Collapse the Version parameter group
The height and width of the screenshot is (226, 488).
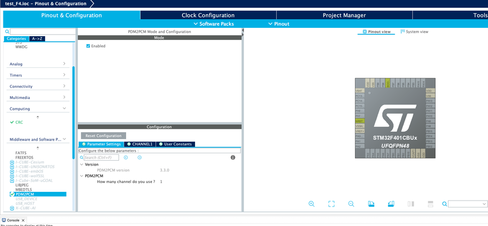click(x=82, y=164)
